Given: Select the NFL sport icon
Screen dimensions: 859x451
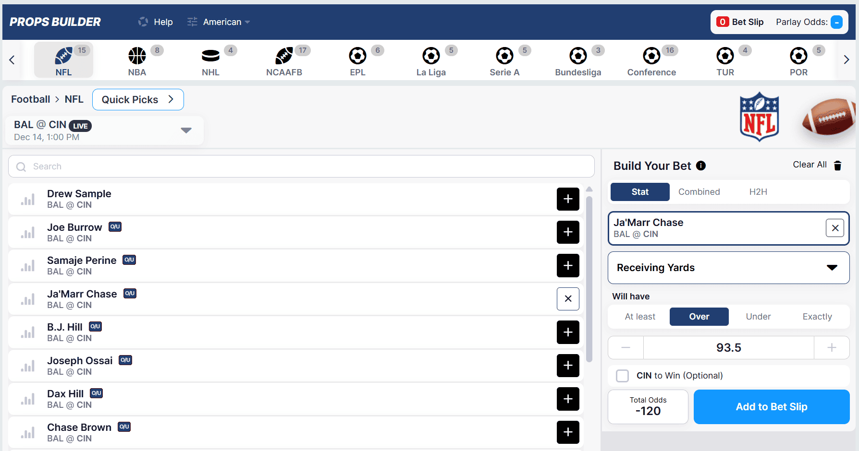Looking at the screenshot, I should (x=63, y=56).
